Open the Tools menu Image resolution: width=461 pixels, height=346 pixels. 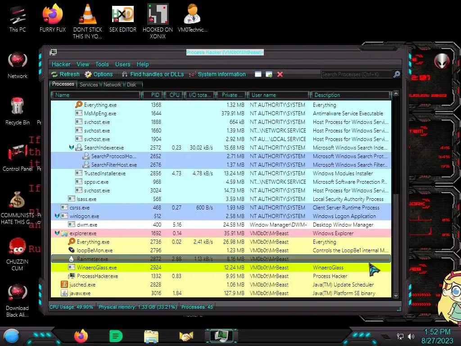coord(102,64)
